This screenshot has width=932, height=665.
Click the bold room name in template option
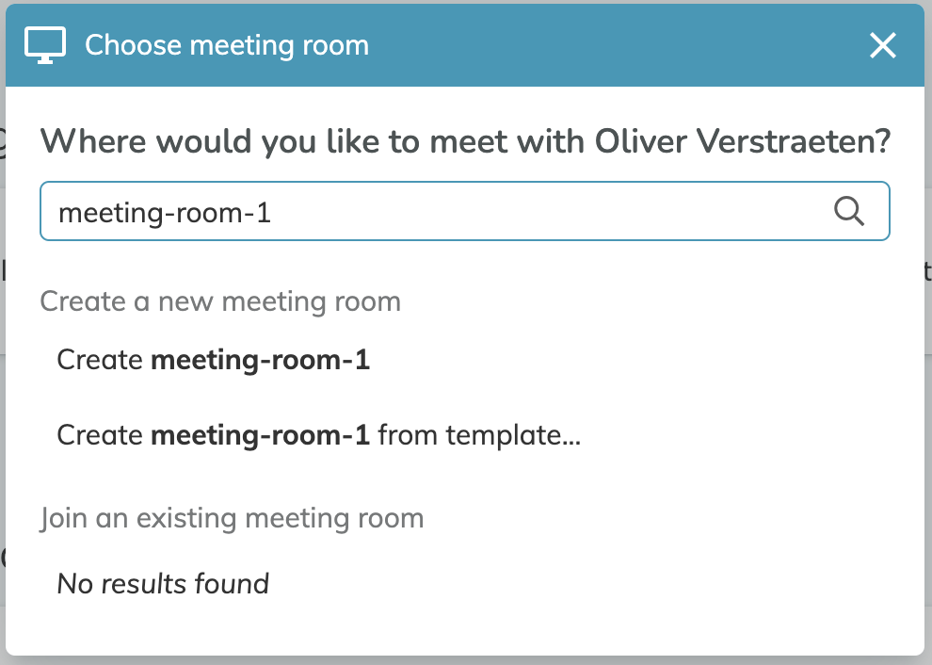coord(261,435)
